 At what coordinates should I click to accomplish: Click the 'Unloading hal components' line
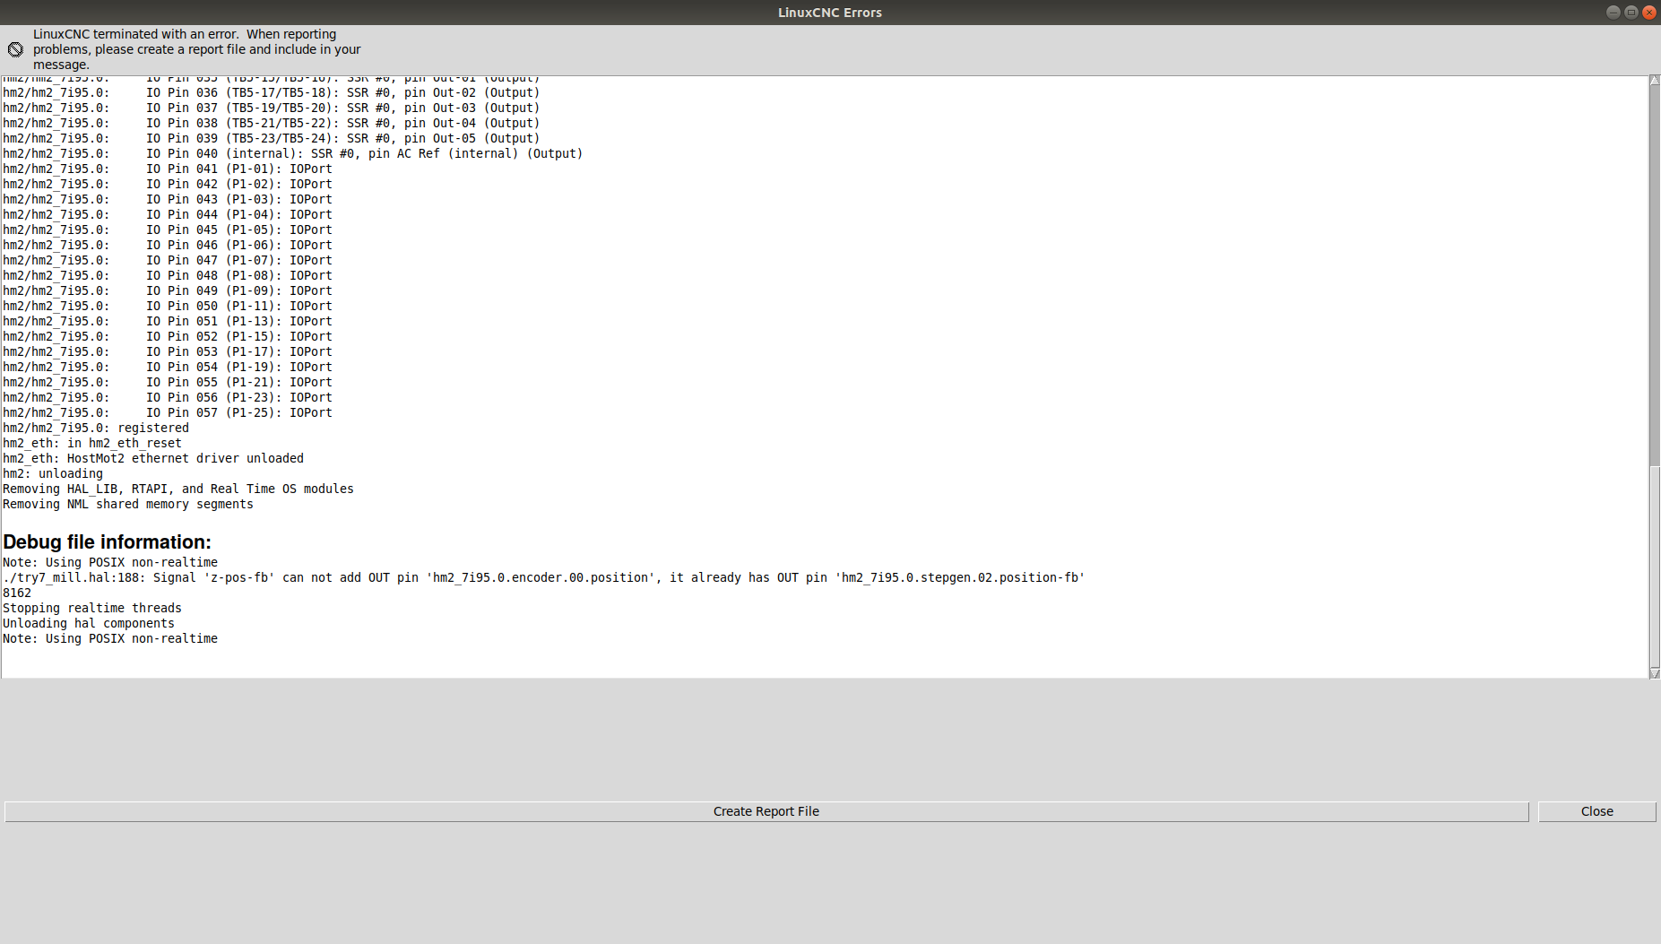tap(89, 623)
